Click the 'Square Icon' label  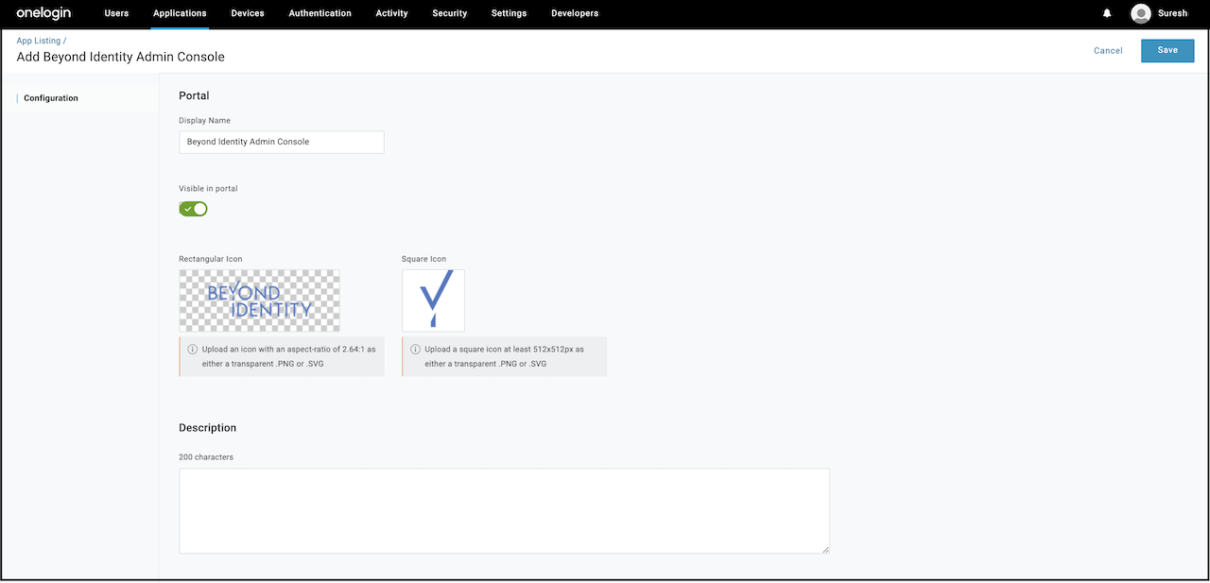423,259
